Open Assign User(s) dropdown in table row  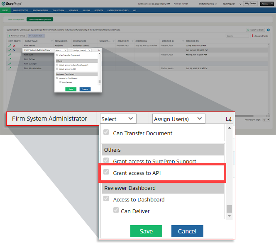pyautogui.click(x=82, y=50)
